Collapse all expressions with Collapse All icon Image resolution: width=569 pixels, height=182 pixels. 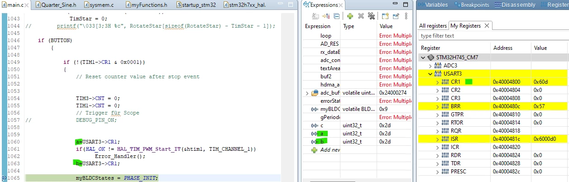click(x=335, y=16)
